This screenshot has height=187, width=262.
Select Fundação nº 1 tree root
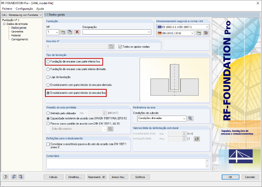[11, 20]
